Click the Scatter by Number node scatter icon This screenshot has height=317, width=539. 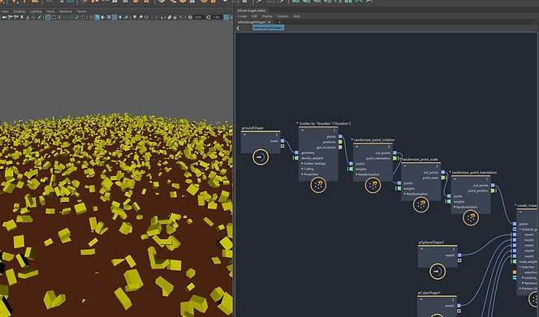coord(318,185)
